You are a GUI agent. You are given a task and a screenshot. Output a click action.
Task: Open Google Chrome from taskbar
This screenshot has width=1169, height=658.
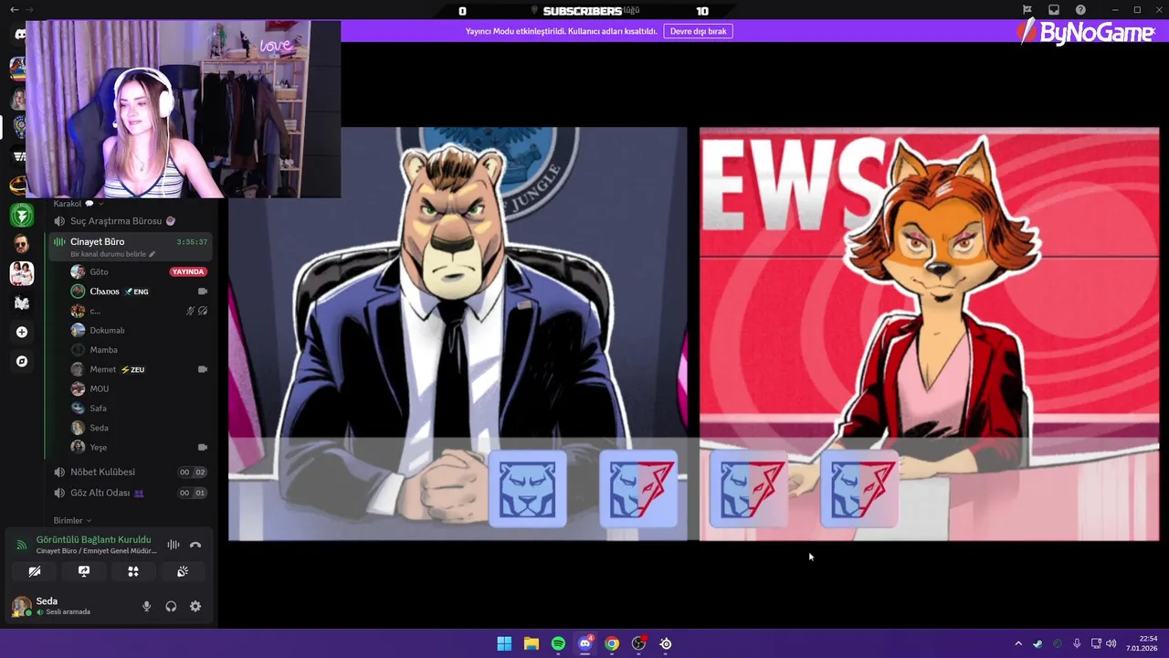pyautogui.click(x=612, y=643)
